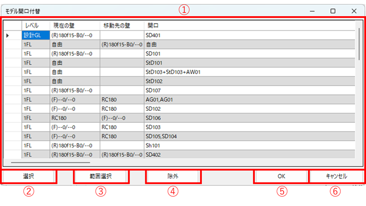The width and height of the screenshot is (366, 206).
Task: Confirm with the OK button
Action: (281, 176)
